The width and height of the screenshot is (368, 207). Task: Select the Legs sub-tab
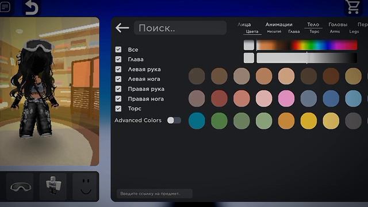[354, 32]
